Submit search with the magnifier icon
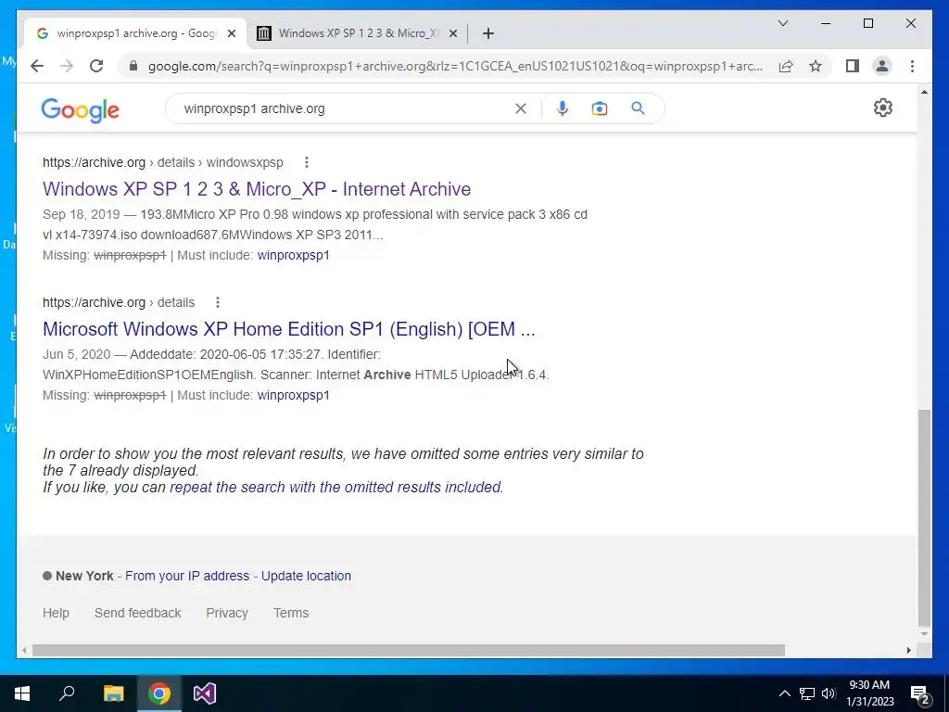The image size is (949, 712). pyautogui.click(x=638, y=108)
